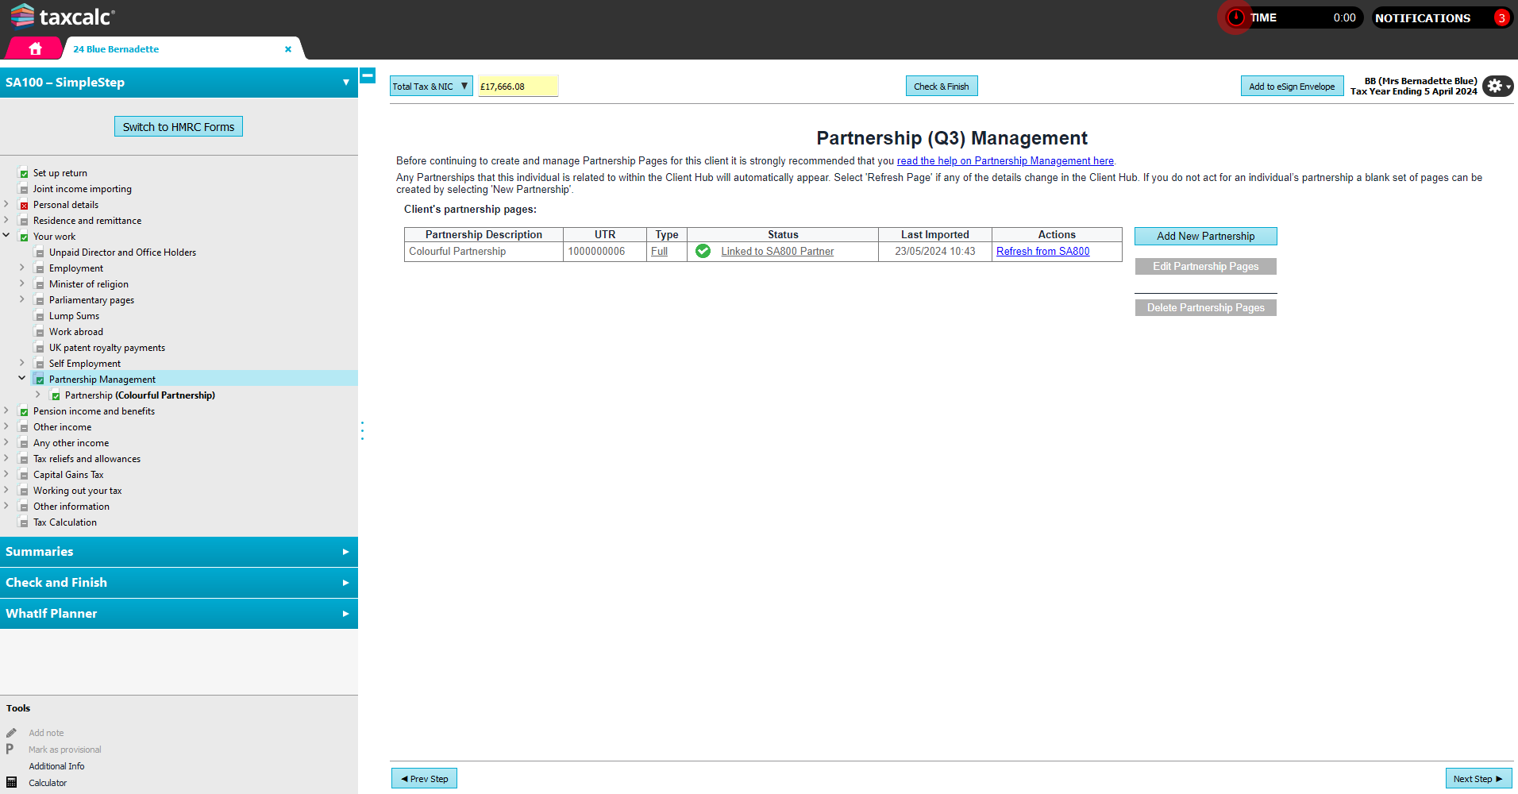Image resolution: width=1518 pixels, height=794 pixels.
Task: Switch to the 24 Blue Bernadette tab
Action: tap(114, 48)
